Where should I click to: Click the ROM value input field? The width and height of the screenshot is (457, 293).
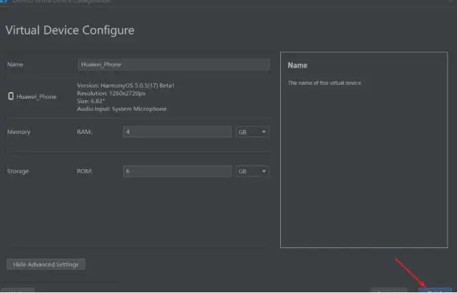point(177,171)
